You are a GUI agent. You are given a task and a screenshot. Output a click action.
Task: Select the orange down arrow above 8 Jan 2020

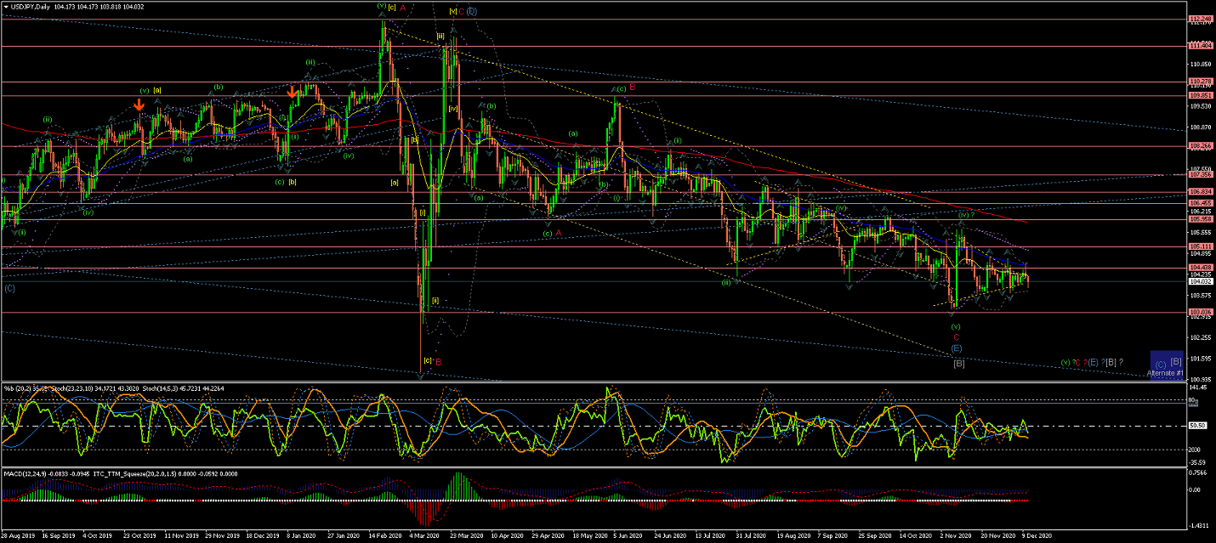[x=293, y=91]
